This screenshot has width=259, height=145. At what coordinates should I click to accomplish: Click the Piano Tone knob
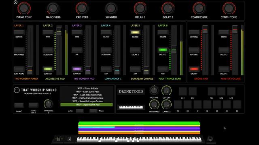(24, 8)
